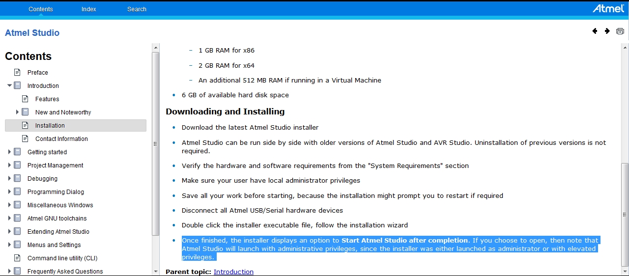Click the Introduction book icon
The image size is (629, 276).
(x=17, y=85)
